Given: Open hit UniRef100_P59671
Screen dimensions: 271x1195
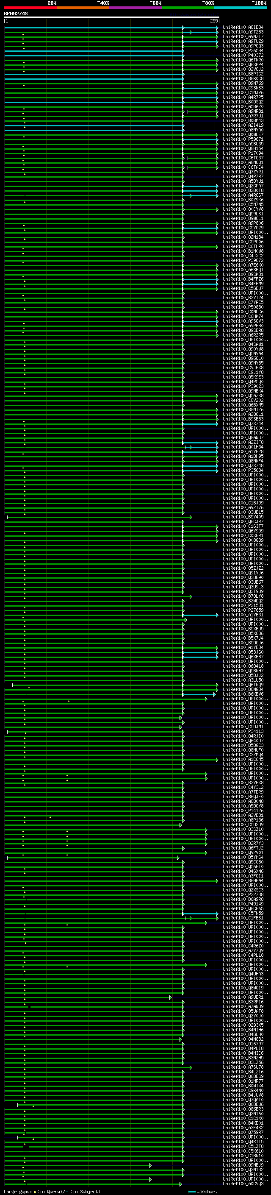Looking at the screenshot, I should pos(243,139).
